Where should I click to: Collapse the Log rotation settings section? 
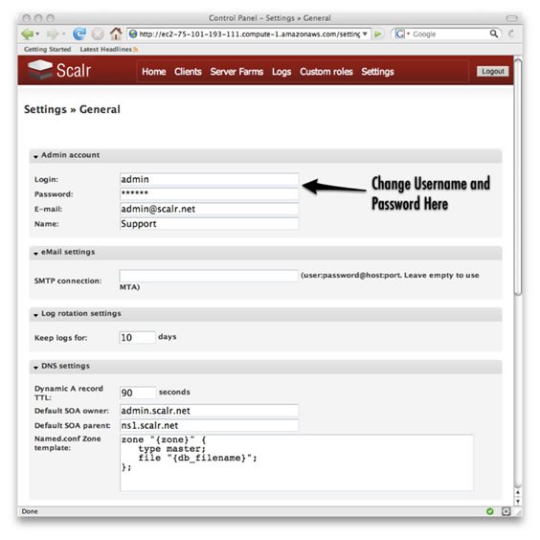(35, 315)
